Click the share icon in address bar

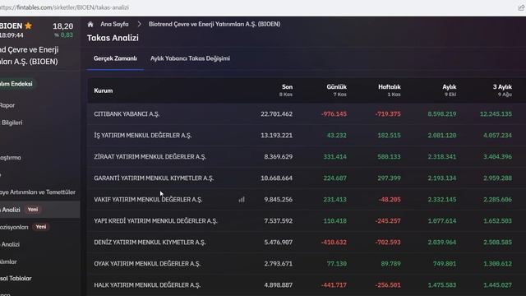tap(521, 7)
